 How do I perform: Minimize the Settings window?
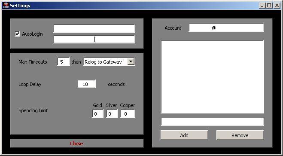point(262,6)
